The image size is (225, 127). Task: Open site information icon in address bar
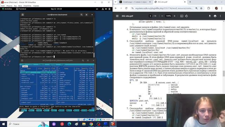(x=133, y=8)
